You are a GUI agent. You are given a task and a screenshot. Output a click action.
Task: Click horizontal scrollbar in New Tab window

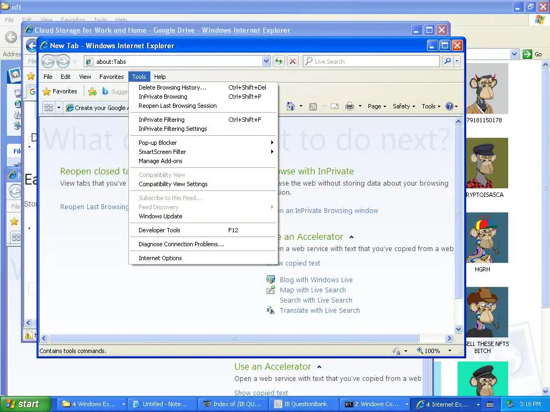pyautogui.click(x=234, y=338)
